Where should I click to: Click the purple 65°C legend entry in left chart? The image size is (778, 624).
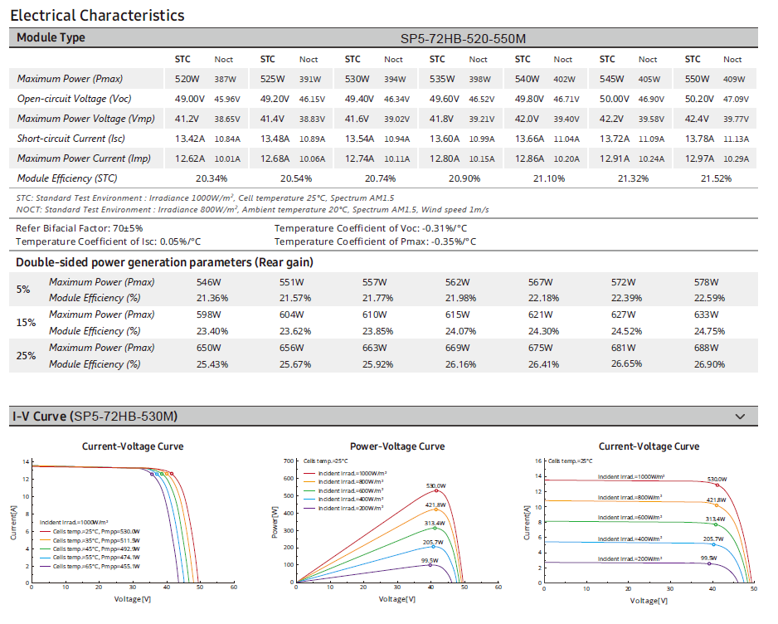click(x=95, y=566)
